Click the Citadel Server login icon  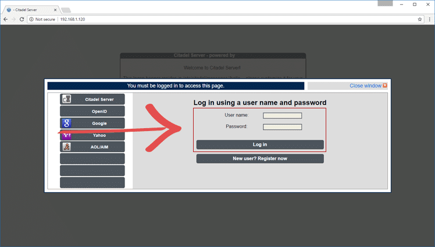tap(66, 100)
